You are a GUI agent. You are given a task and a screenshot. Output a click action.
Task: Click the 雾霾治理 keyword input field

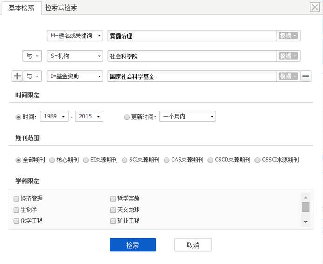coord(191,36)
